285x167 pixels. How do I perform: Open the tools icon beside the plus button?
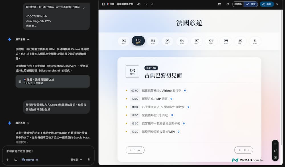pyautogui.click(x=16, y=160)
